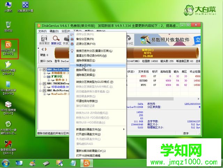This screenshot has height=168, width=223.
Task: Click the 搜索分区 toolbar icon
Action: [56, 40]
